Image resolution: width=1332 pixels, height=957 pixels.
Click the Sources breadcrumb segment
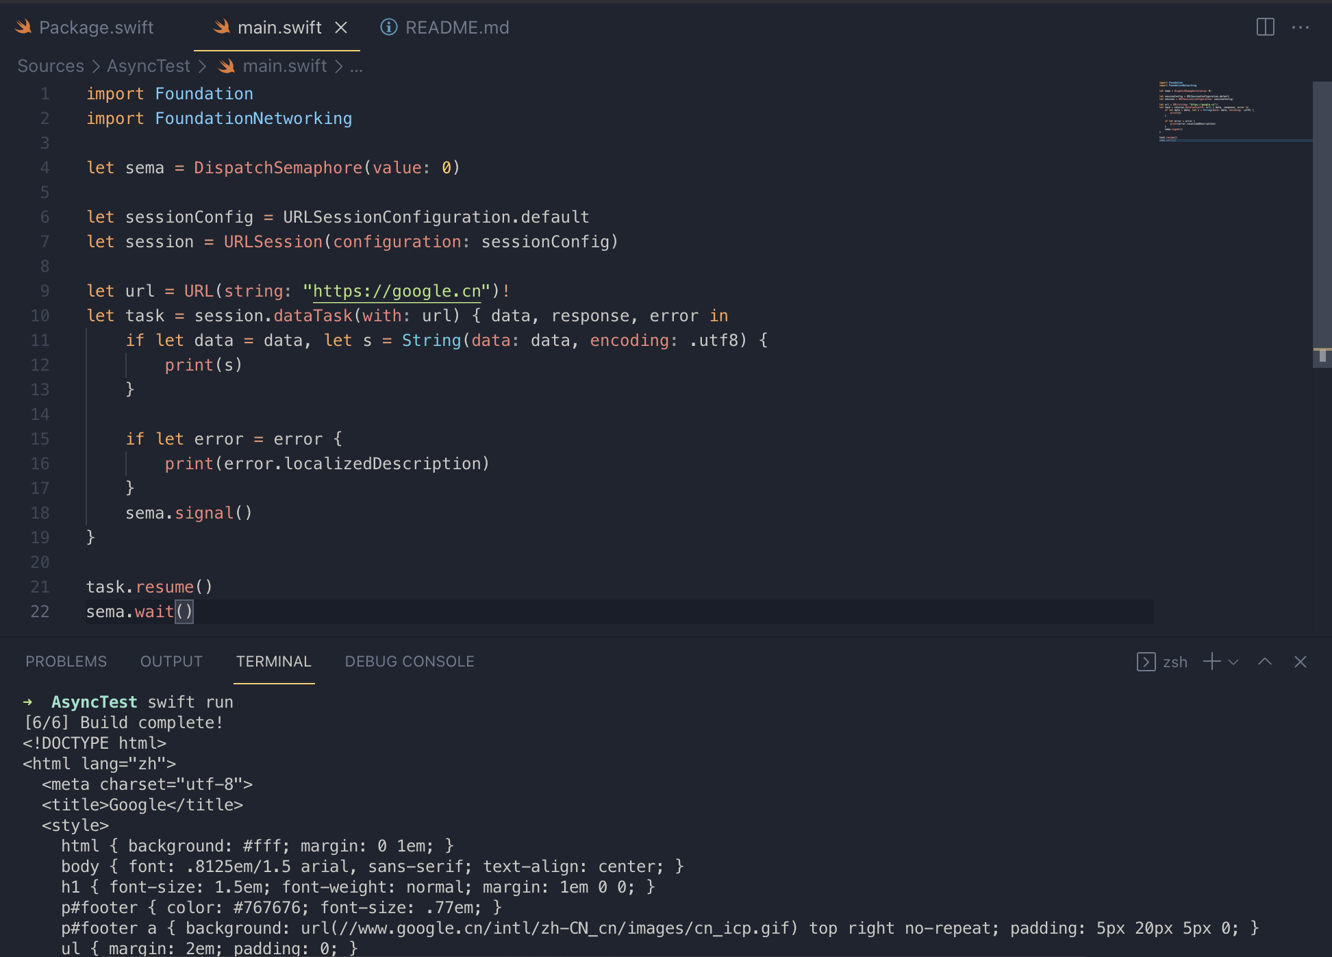click(51, 66)
